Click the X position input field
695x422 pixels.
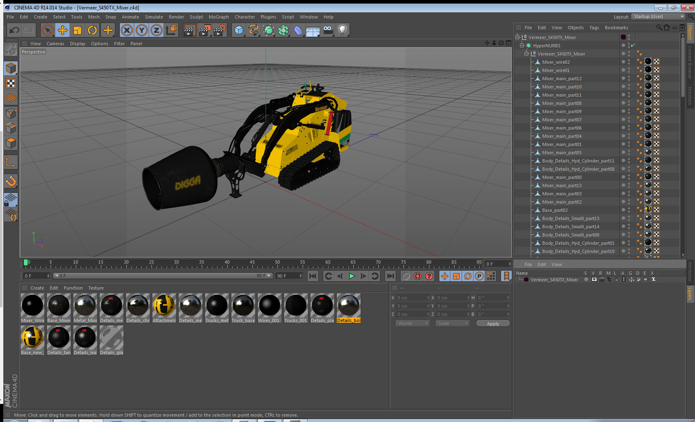pyautogui.click(x=413, y=297)
